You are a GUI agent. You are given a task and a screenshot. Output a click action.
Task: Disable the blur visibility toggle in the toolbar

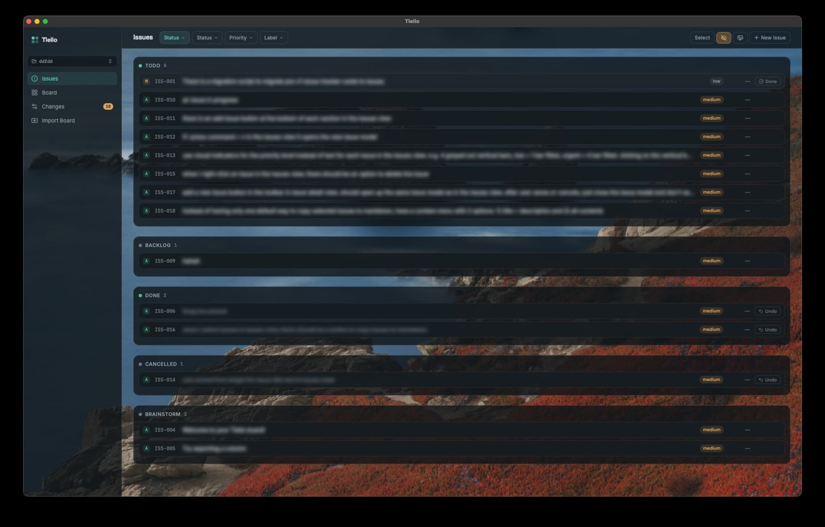(x=723, y=38)
